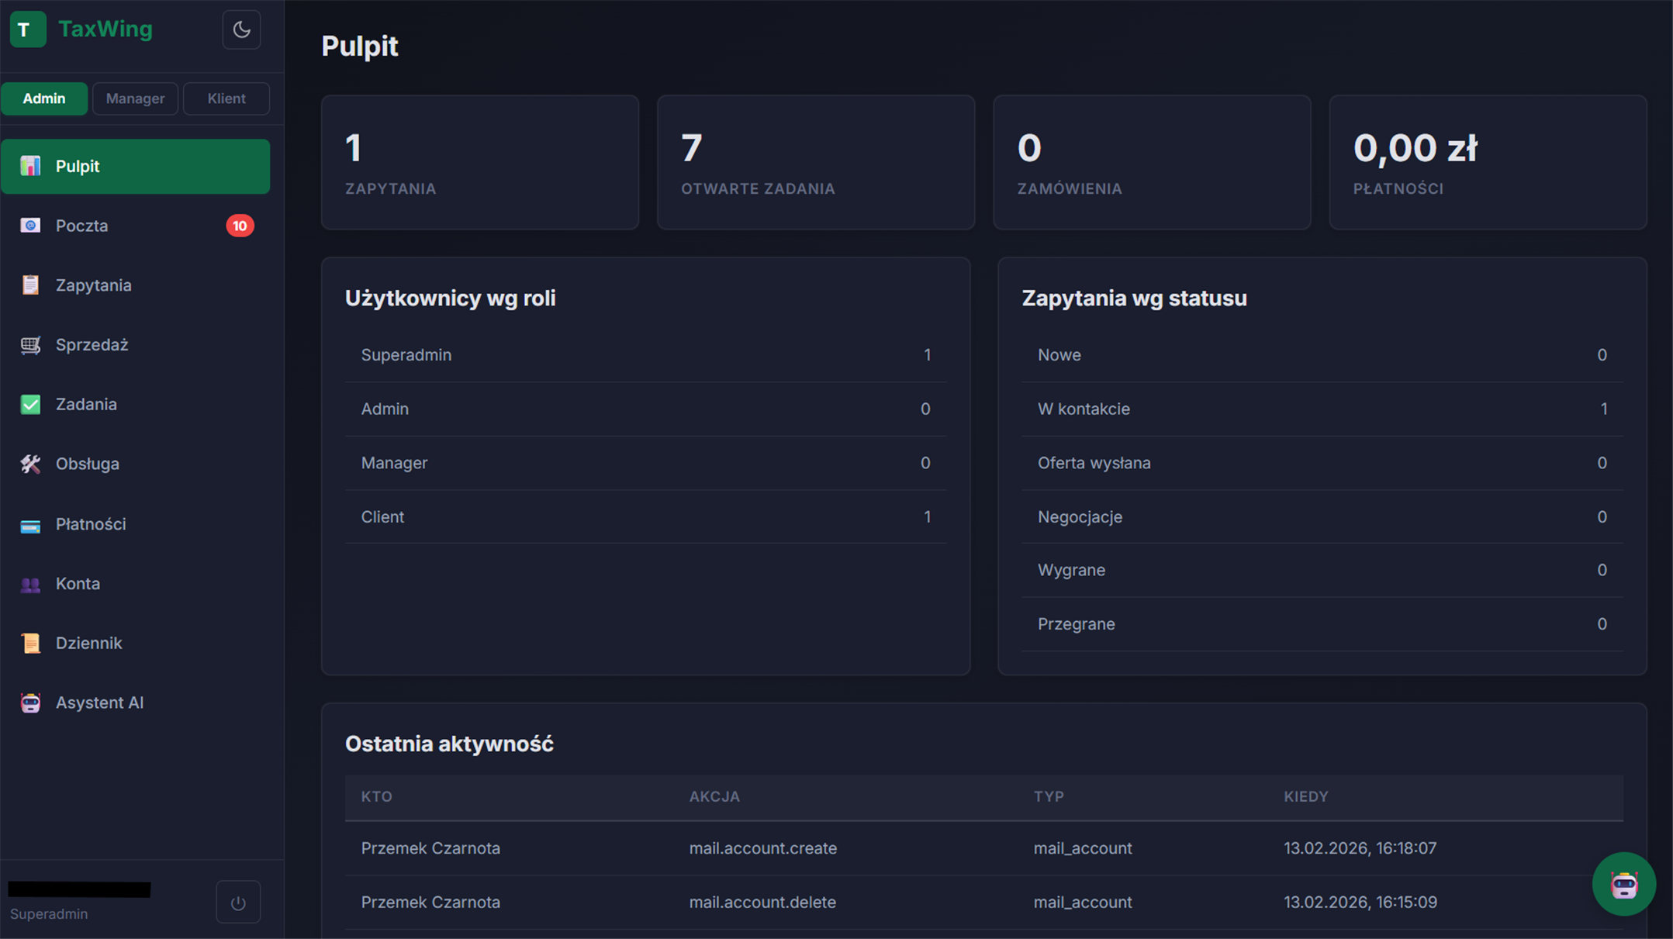Viewport: 1673px width, 939px height.
Task: Switch to the Klient role tab
Action: point(226,98)
